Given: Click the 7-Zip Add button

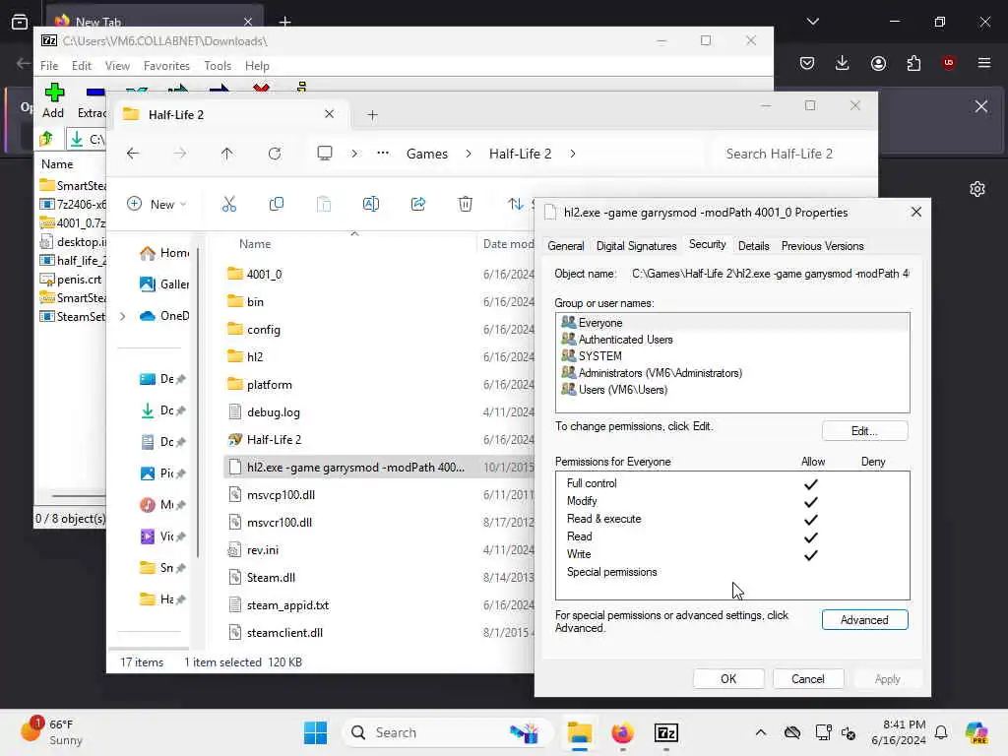Looking at the screenshot, I should click(53, 101).
